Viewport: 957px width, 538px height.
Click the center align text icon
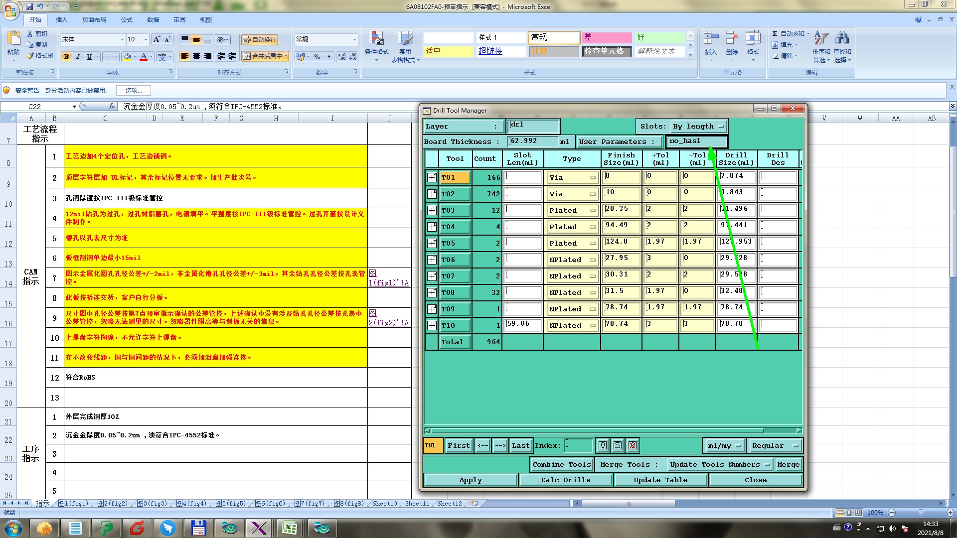(x=196, y=56)
